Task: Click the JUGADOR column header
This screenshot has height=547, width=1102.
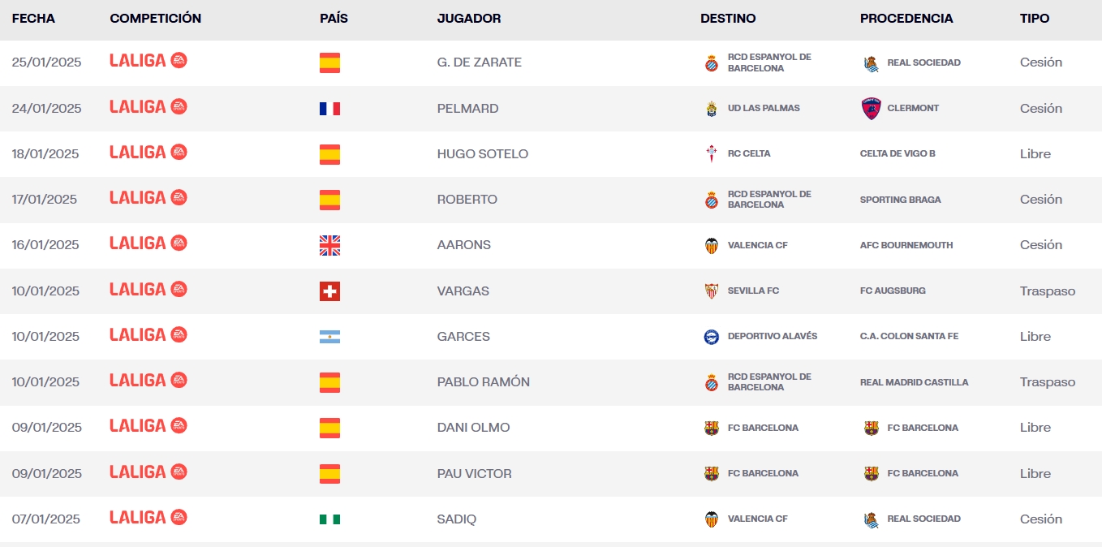Action: coord(469,19)
